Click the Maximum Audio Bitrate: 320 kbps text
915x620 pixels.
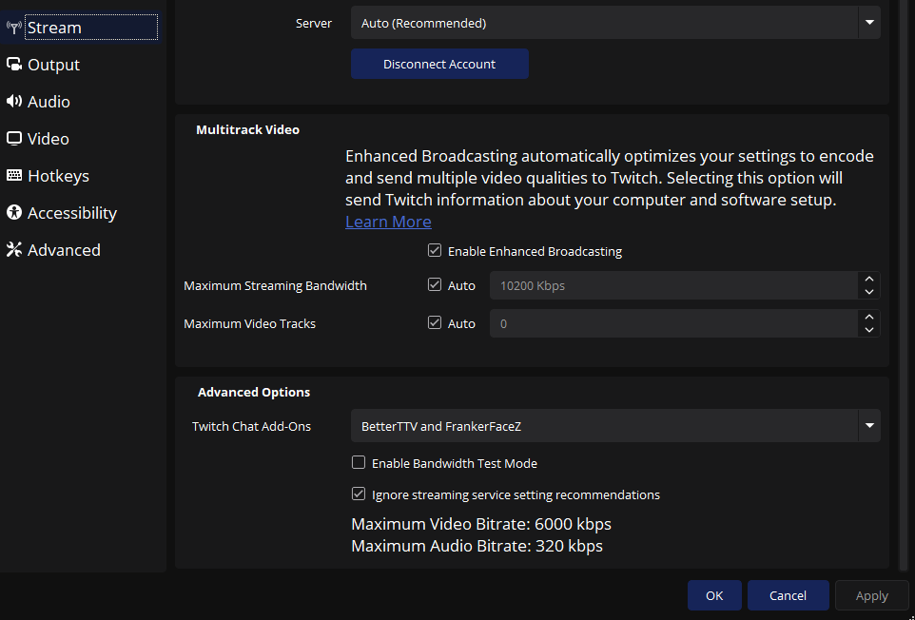477,546
